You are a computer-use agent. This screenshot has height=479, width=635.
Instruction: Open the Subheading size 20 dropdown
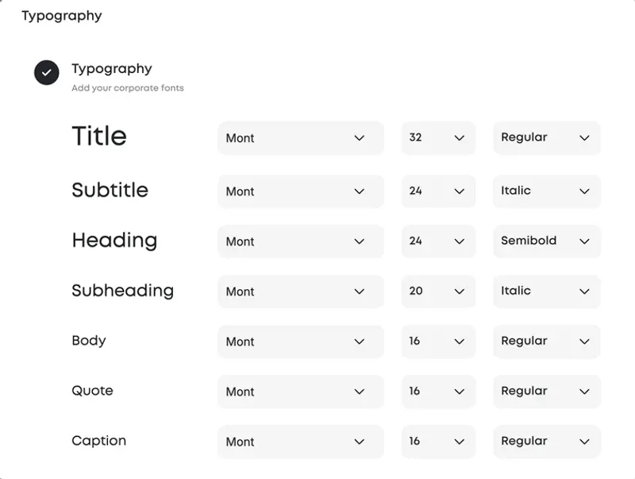[x=438, y=292]
